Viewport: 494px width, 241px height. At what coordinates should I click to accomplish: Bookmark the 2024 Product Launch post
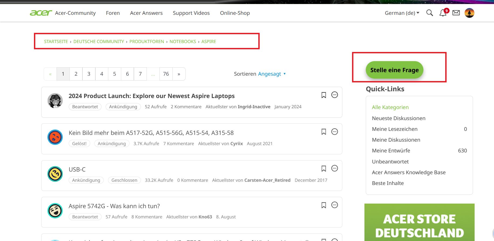324,95
